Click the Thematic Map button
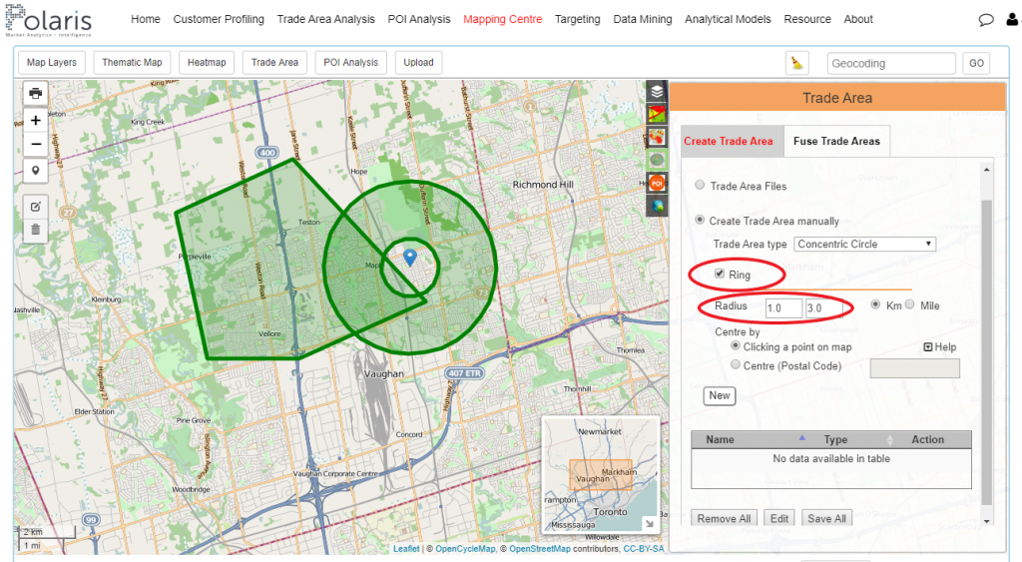The height and width of the screenshot is (562, 1022). [132, 63]
